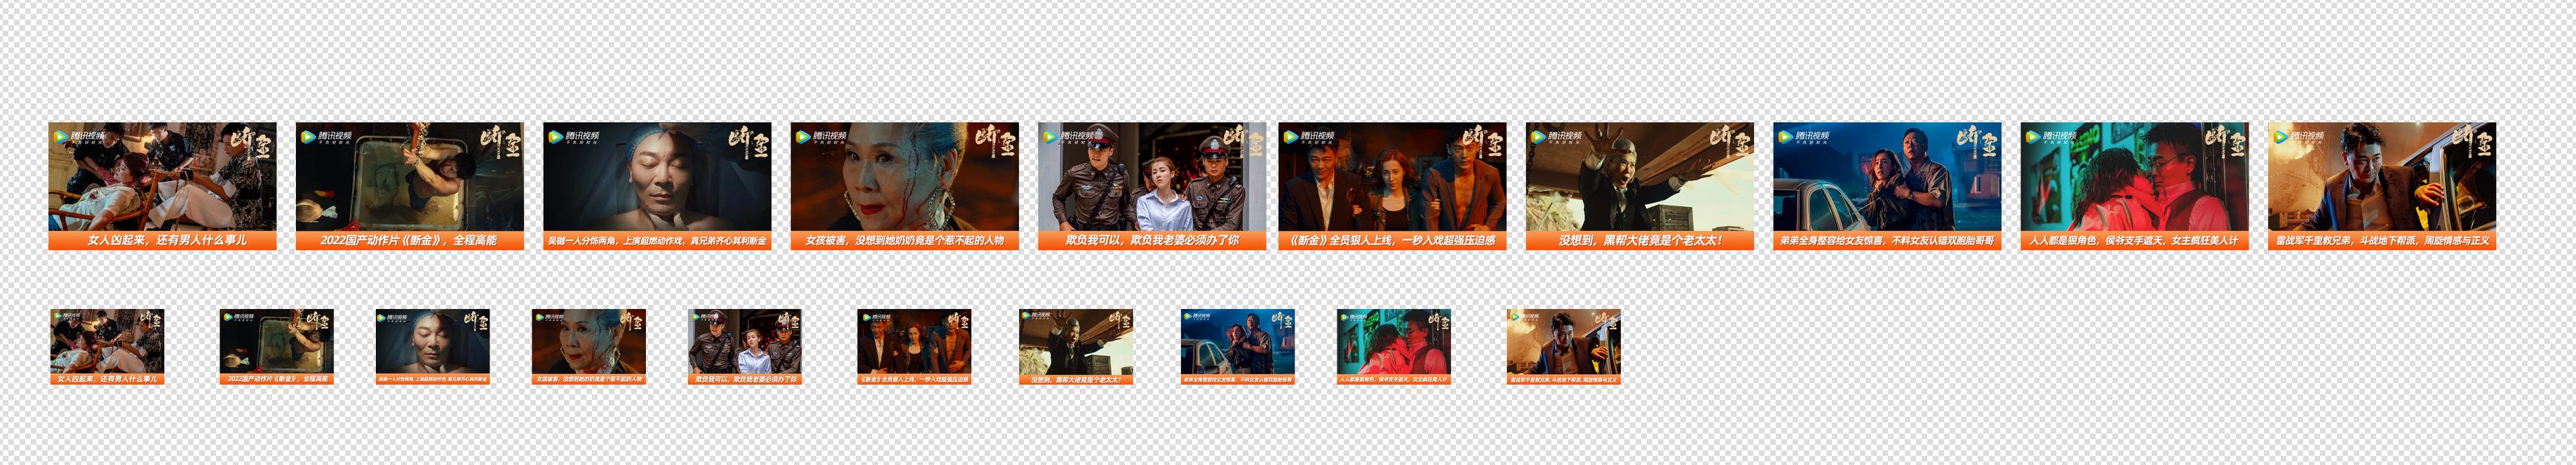Select the small banner with three people walking
Viewport: 2576px width, 465px height.
[914, 346]
